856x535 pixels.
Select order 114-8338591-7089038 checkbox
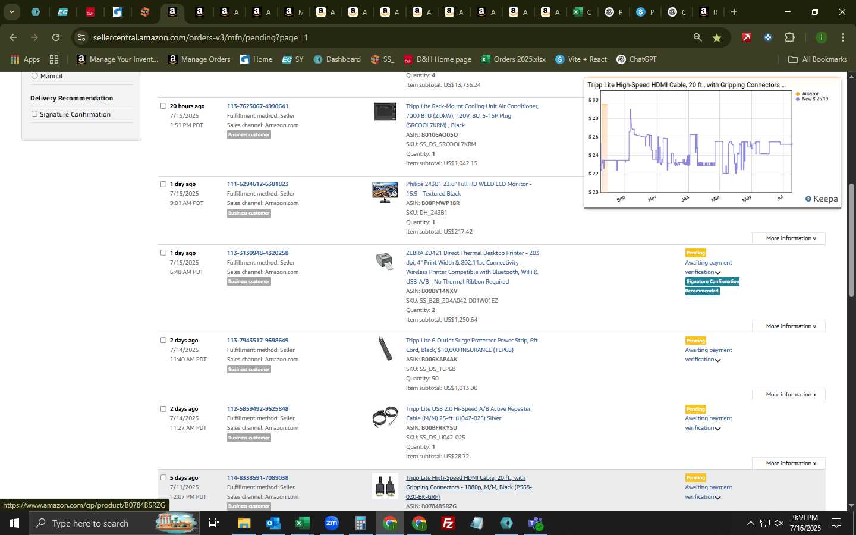click(163, 477)
